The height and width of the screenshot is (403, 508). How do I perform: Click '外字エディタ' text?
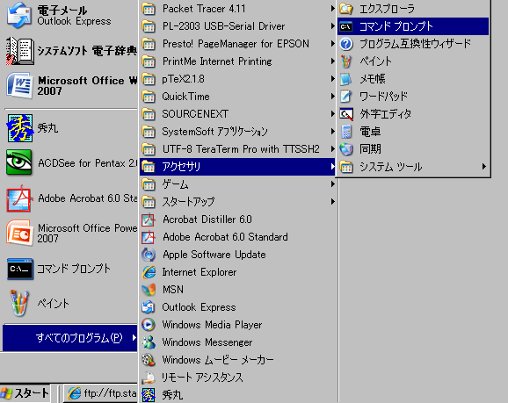pos(386,114)
